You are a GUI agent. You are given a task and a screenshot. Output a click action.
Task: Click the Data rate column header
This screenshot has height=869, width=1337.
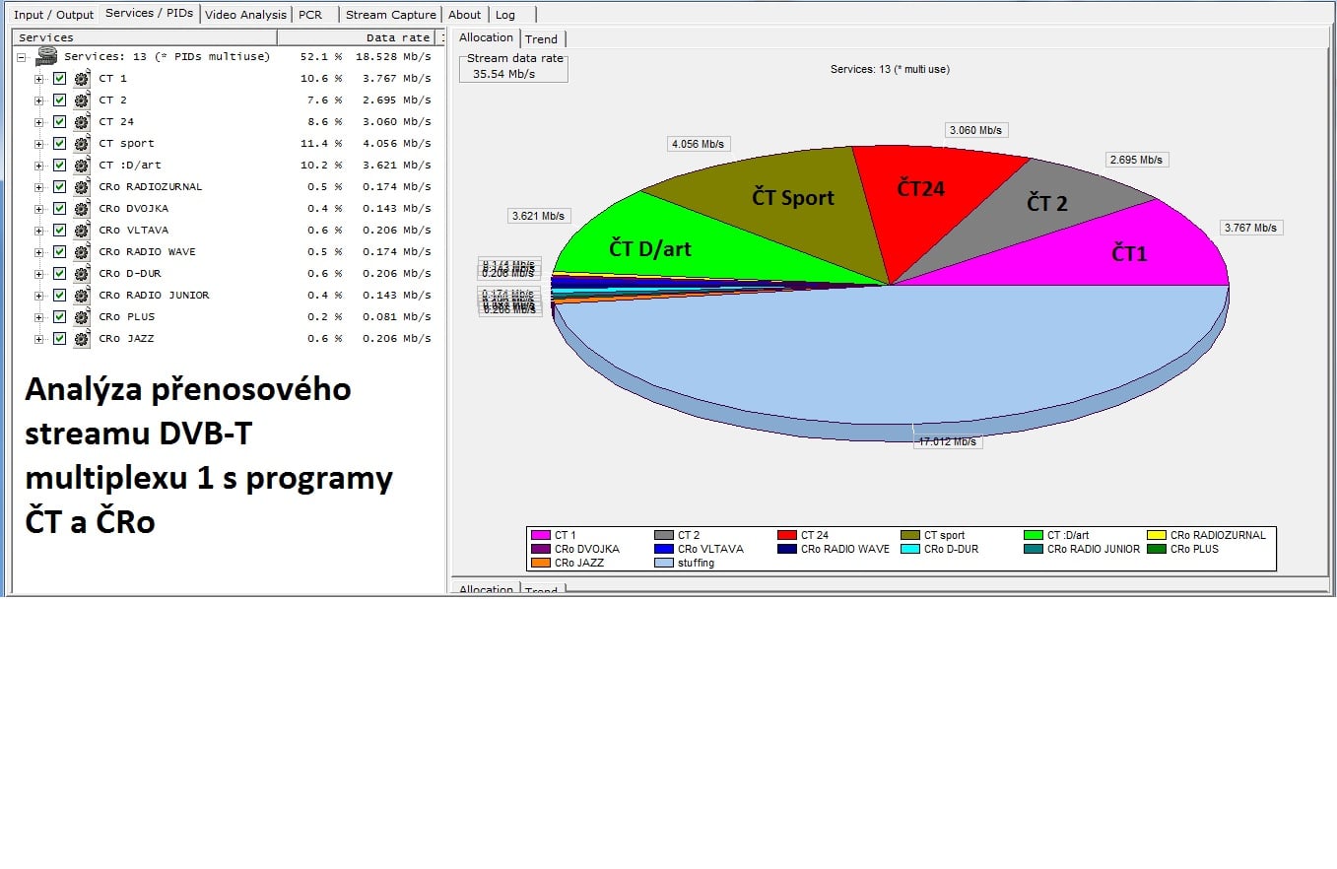[x=397, y=37]
